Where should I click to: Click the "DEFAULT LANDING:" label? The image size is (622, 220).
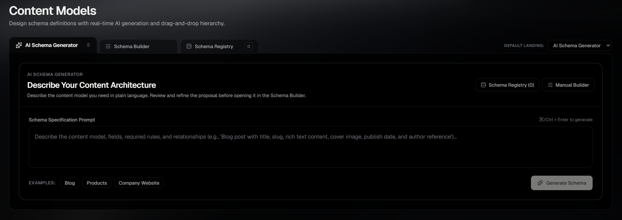click(524, 46)
